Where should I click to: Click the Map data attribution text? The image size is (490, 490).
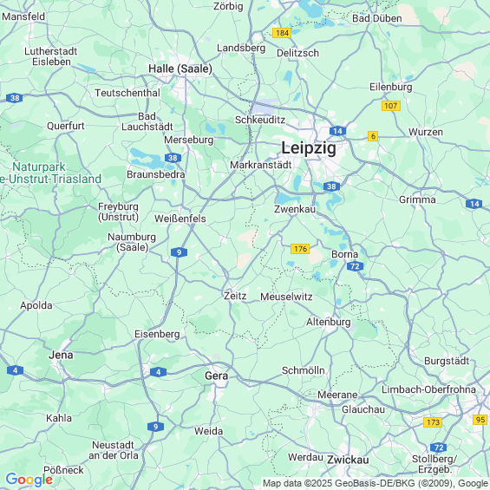(x=376, y=483)
